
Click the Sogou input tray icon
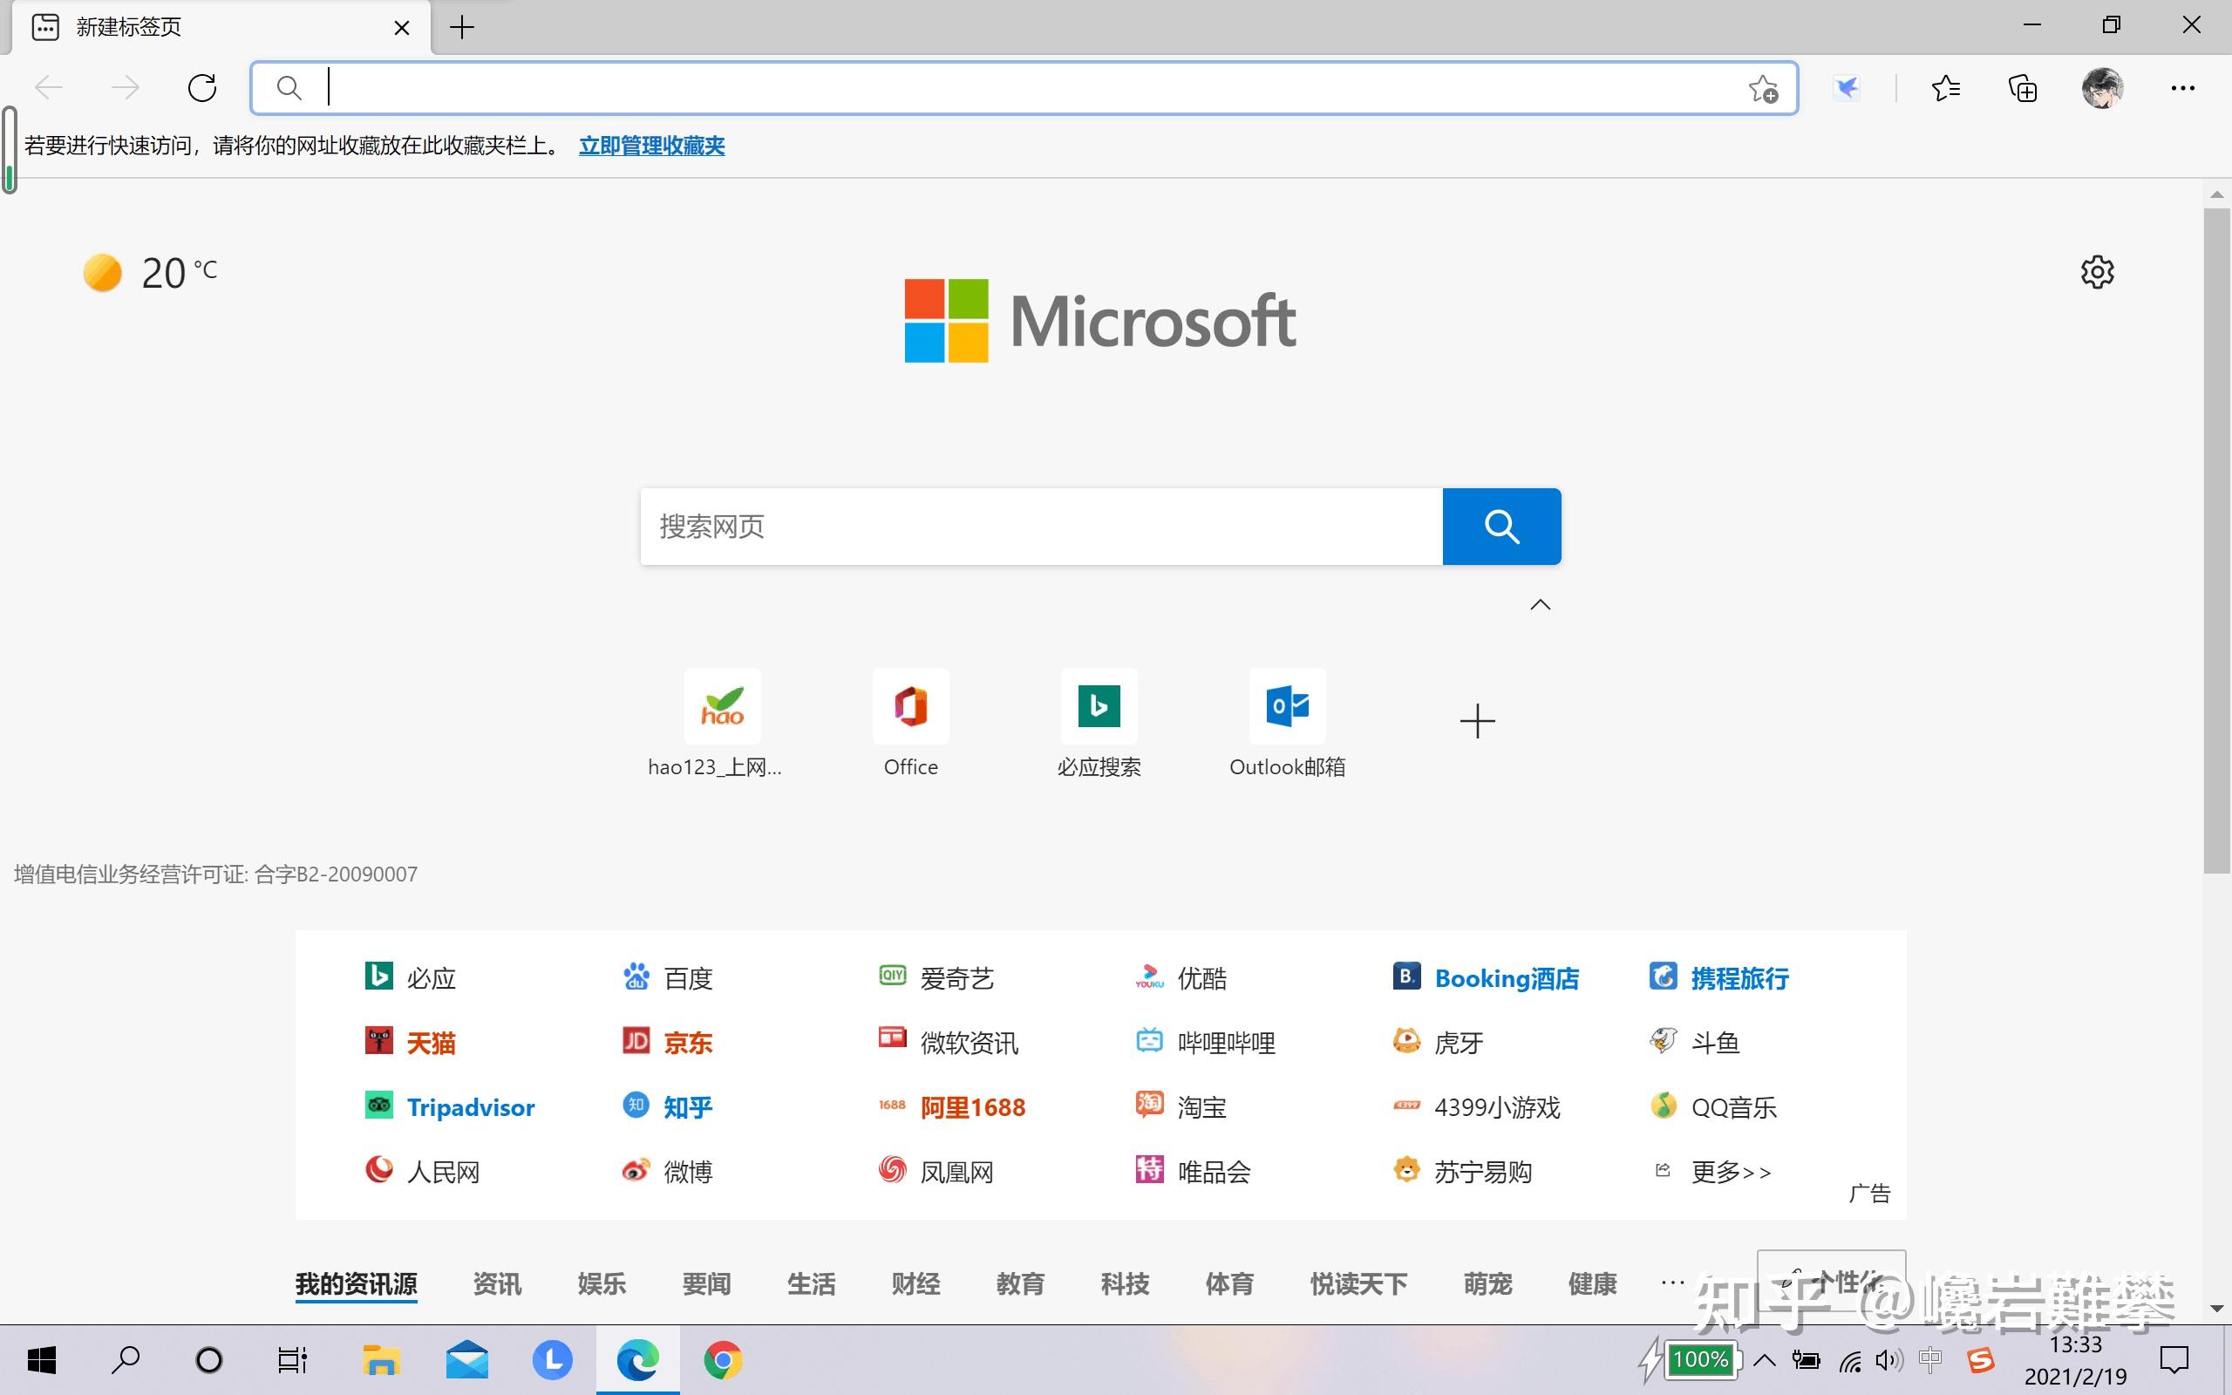point(1980,1360)
